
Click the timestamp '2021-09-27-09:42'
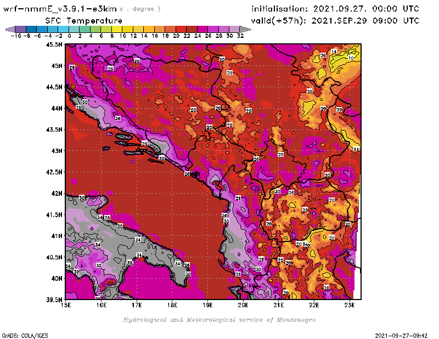pyautogui.click(x=401, y=336)
